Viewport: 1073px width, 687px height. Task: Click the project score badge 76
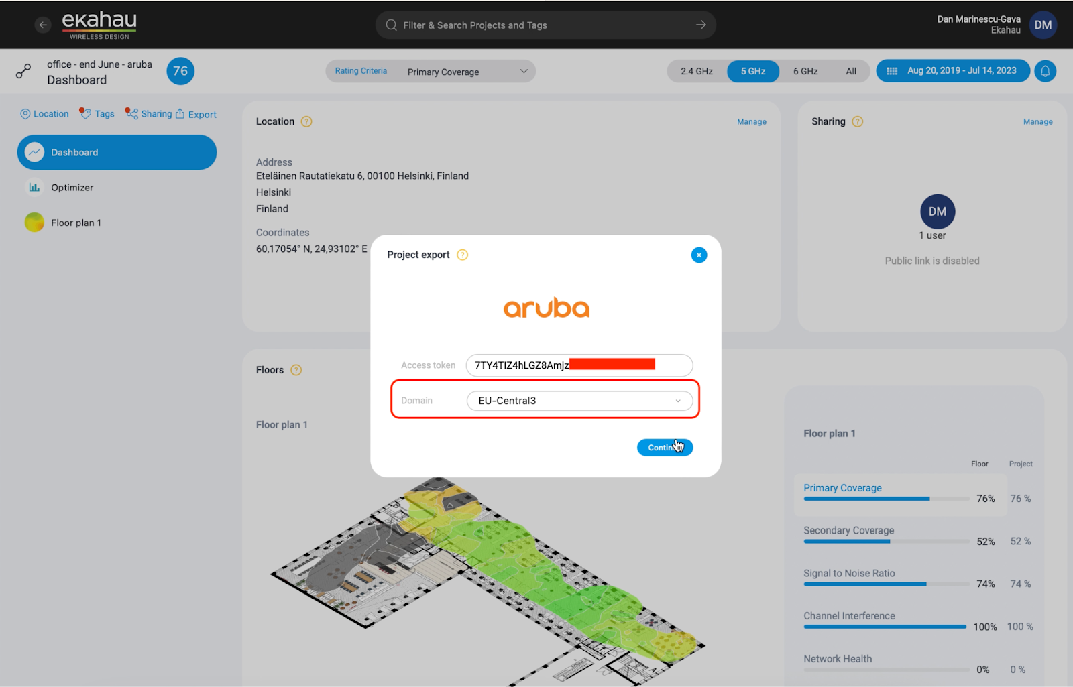(x=180, y=71)
